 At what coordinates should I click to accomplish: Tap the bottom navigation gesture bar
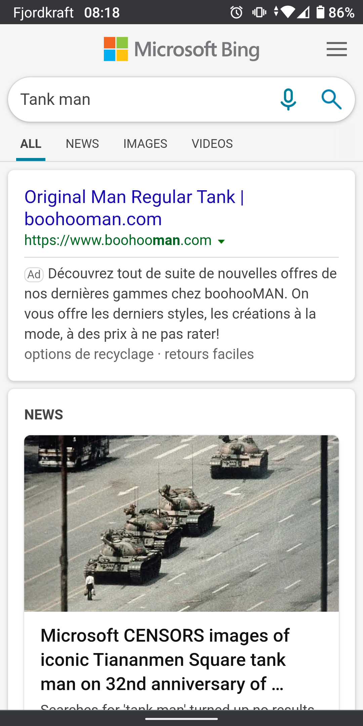pyautogui.click(x=182, y=719)
